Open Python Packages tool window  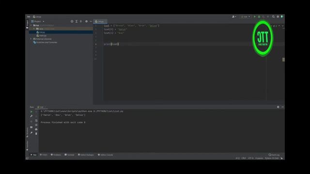point(86,155)
